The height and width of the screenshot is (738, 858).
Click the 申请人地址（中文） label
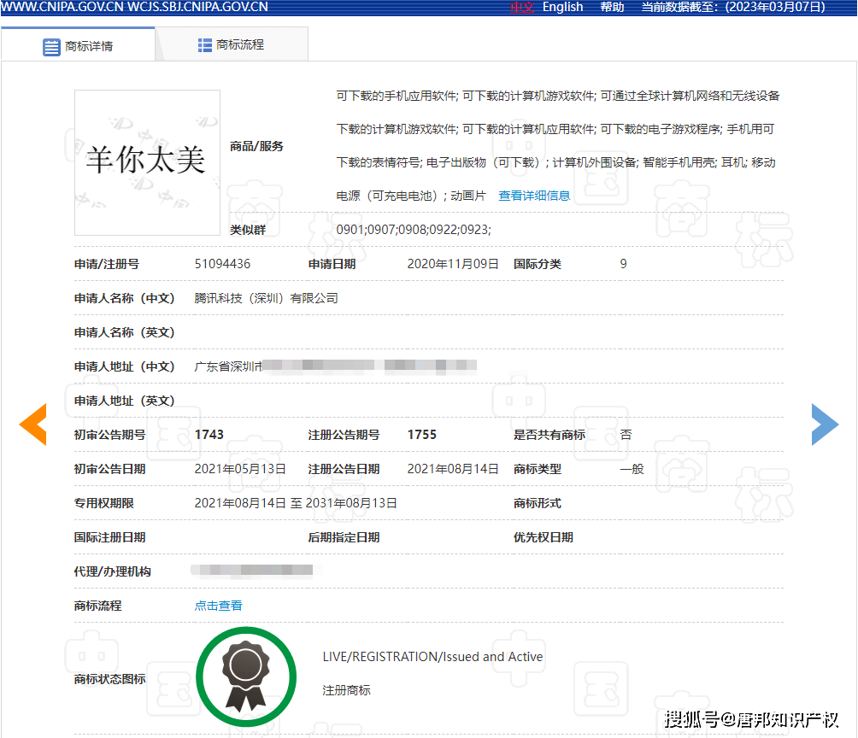click(x=124, y=366)
